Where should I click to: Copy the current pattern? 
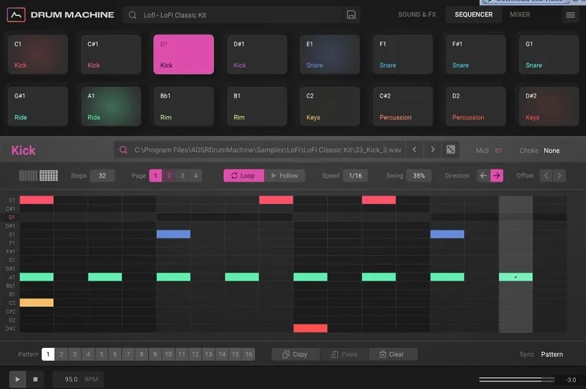click(295, 354)
